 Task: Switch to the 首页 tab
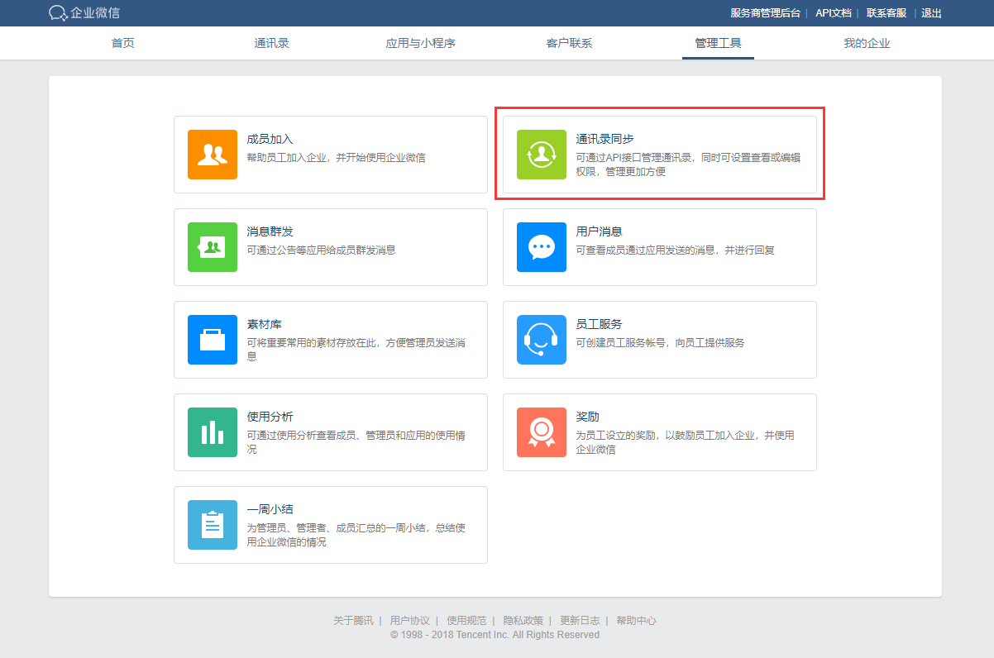coord(123,43)
